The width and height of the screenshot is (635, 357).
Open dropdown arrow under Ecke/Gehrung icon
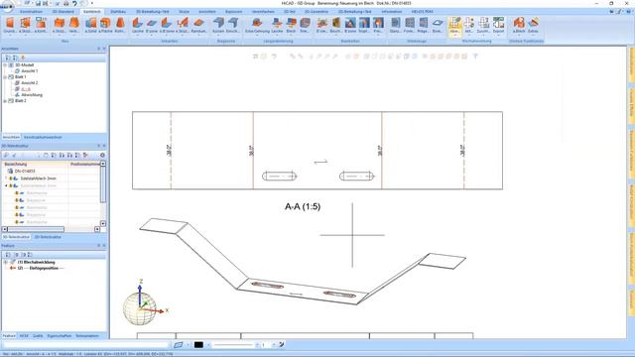point(257,36)
